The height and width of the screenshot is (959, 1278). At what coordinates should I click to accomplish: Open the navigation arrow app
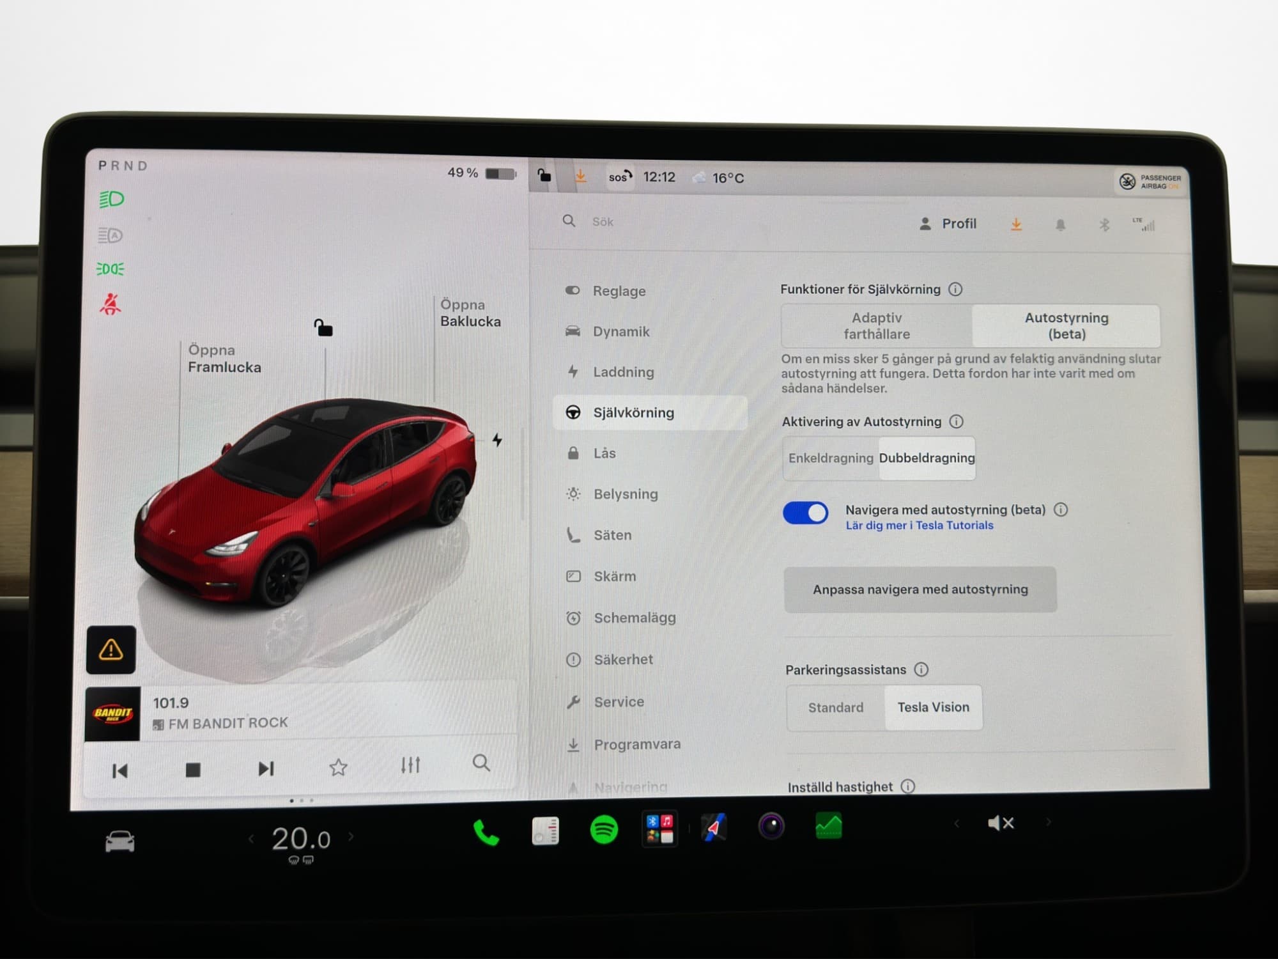click(714, 828)
